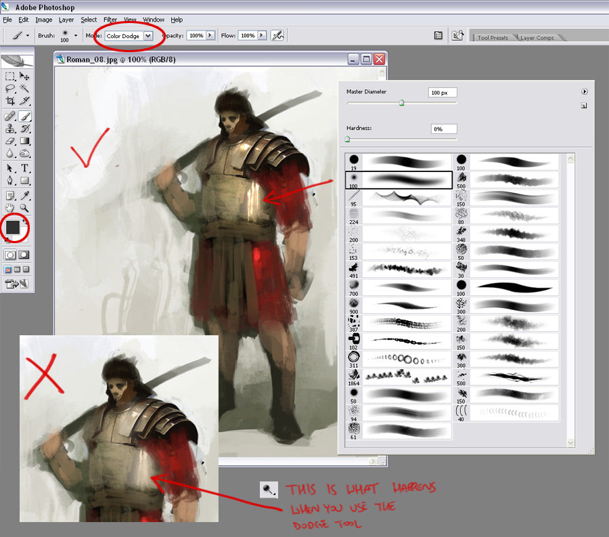
Task: Toggle full screen mode with menu bar
Action: (x=17, y=269)
